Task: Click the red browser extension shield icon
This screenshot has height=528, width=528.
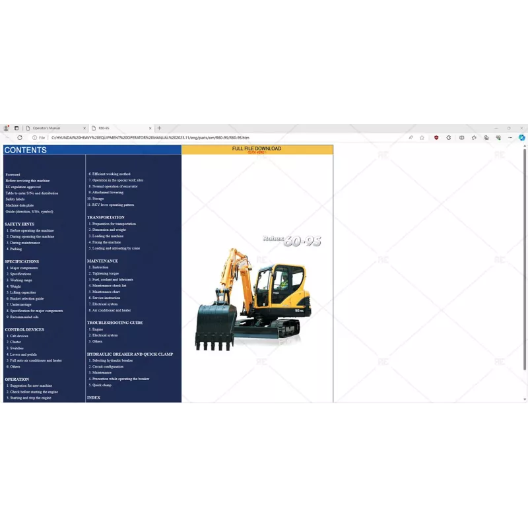Action: pyautogui.click(x=436, y=137)
